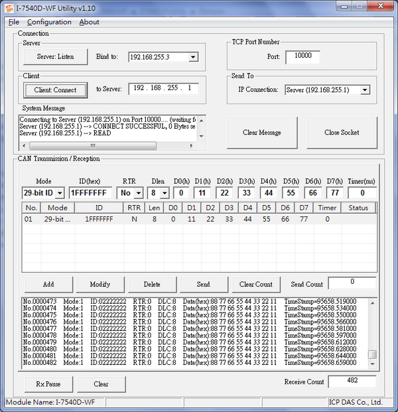Click the Timer column header
This screenshot has height=412, width=398.
327,208
